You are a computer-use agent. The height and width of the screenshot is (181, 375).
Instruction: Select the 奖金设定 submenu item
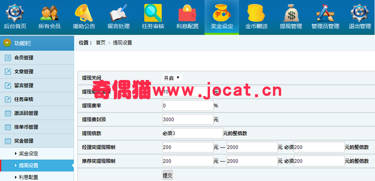28,153
